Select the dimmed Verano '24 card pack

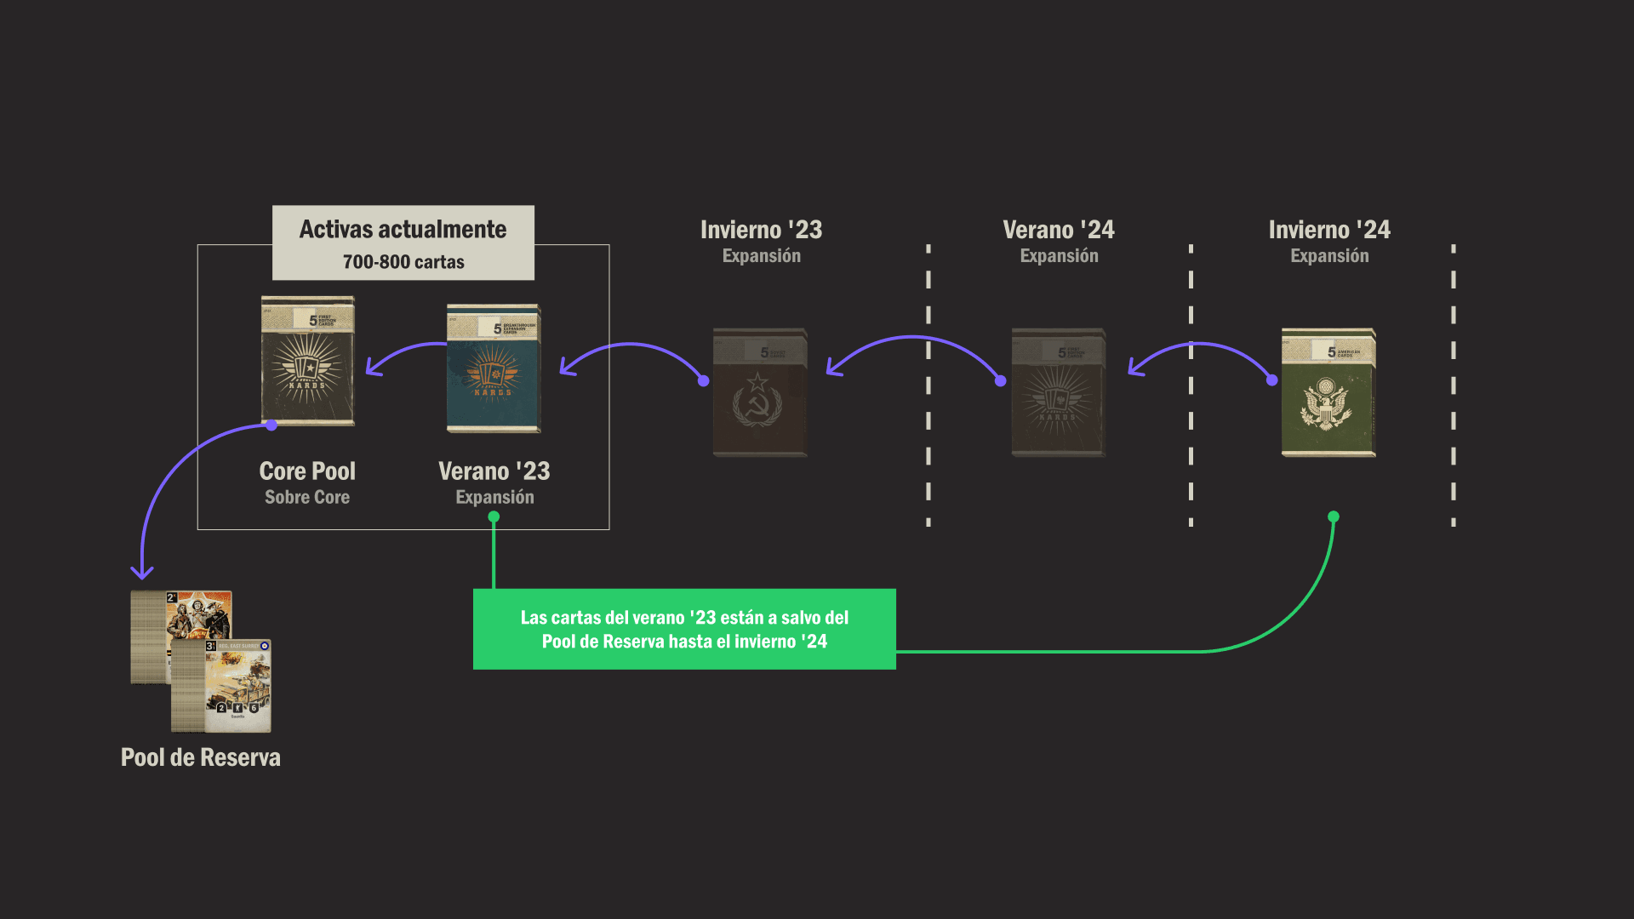tap(1058, 392)
